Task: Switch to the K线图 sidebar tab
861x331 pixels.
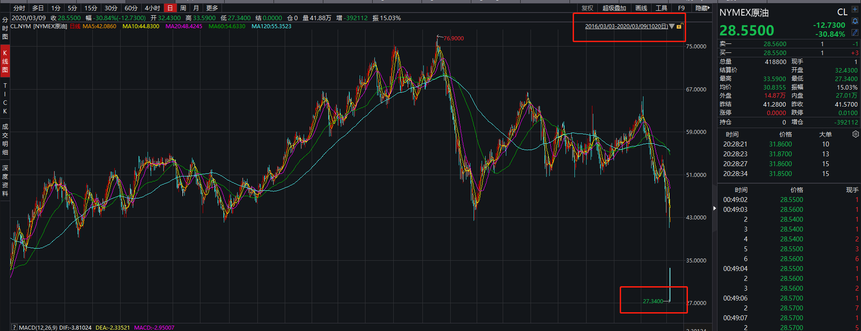Action: pyautogui.click(x=5, y=61)
